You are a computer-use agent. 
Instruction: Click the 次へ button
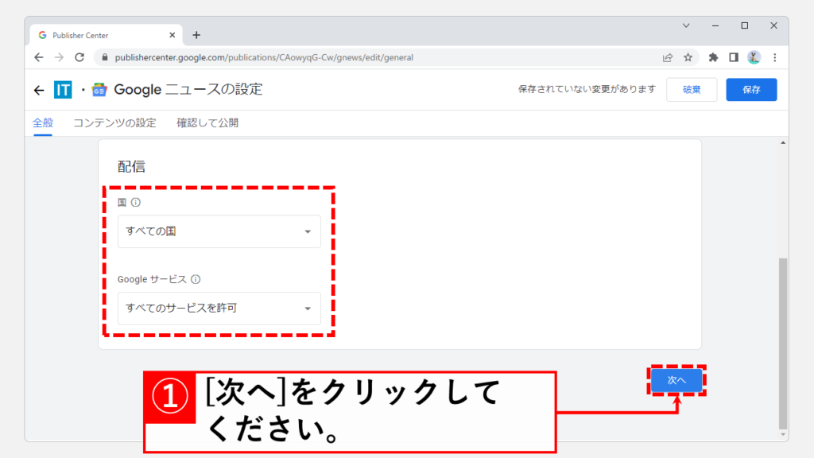coord(677,381)
